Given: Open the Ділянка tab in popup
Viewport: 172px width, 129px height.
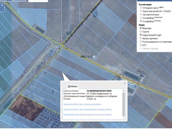Looking at the screenshot, I should click(72, 86).
